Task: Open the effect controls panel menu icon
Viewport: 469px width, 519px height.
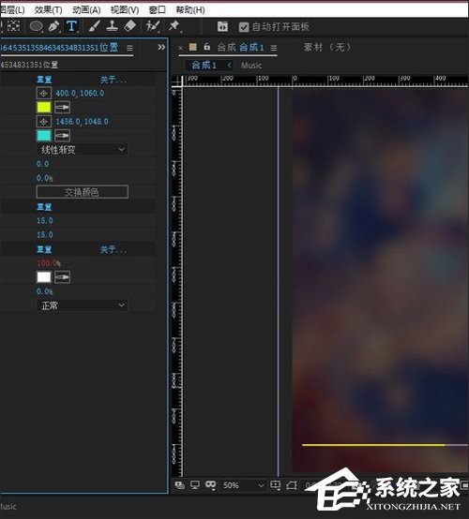Action: [x=130, y=49]
